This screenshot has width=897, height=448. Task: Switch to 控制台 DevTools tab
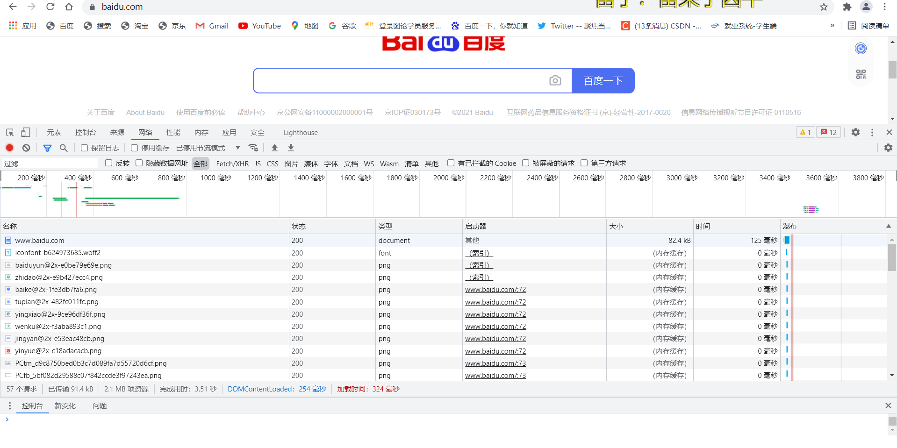click(x=86, y=133)
